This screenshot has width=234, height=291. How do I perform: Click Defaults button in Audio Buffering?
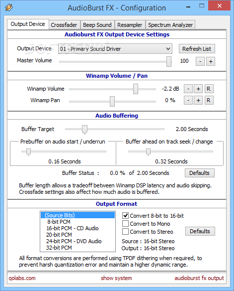(x=200, y=173)
